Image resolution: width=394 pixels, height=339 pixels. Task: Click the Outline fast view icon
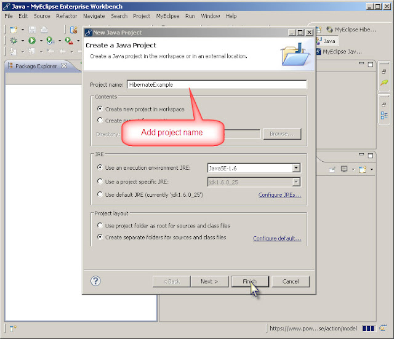coord(384,116)
